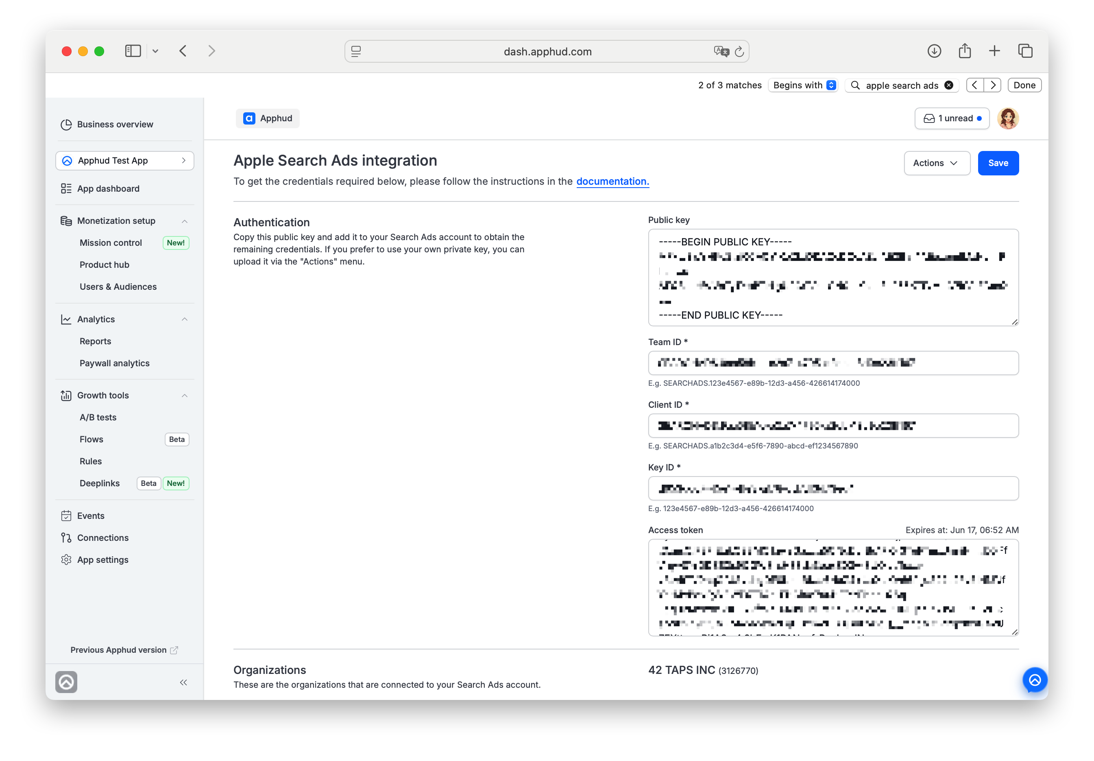Viewport: 1094px width, 761px height.
Task: Open Paywall analytics
Action: point(114,363)
